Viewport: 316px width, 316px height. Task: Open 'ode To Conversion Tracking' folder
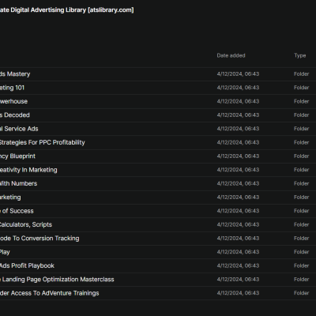pos(39,239)
